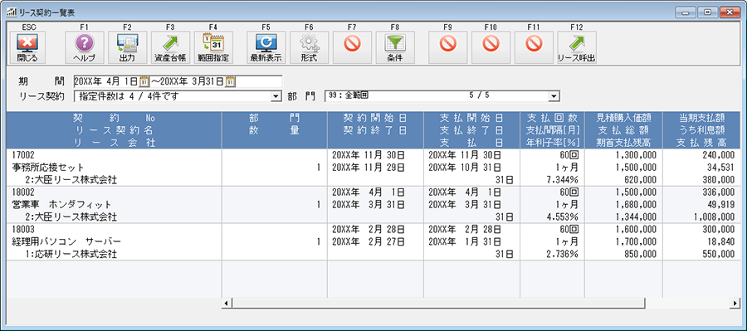
Task: Click the disabled F11 toolbar icon
Action: [x=534, y=48]
